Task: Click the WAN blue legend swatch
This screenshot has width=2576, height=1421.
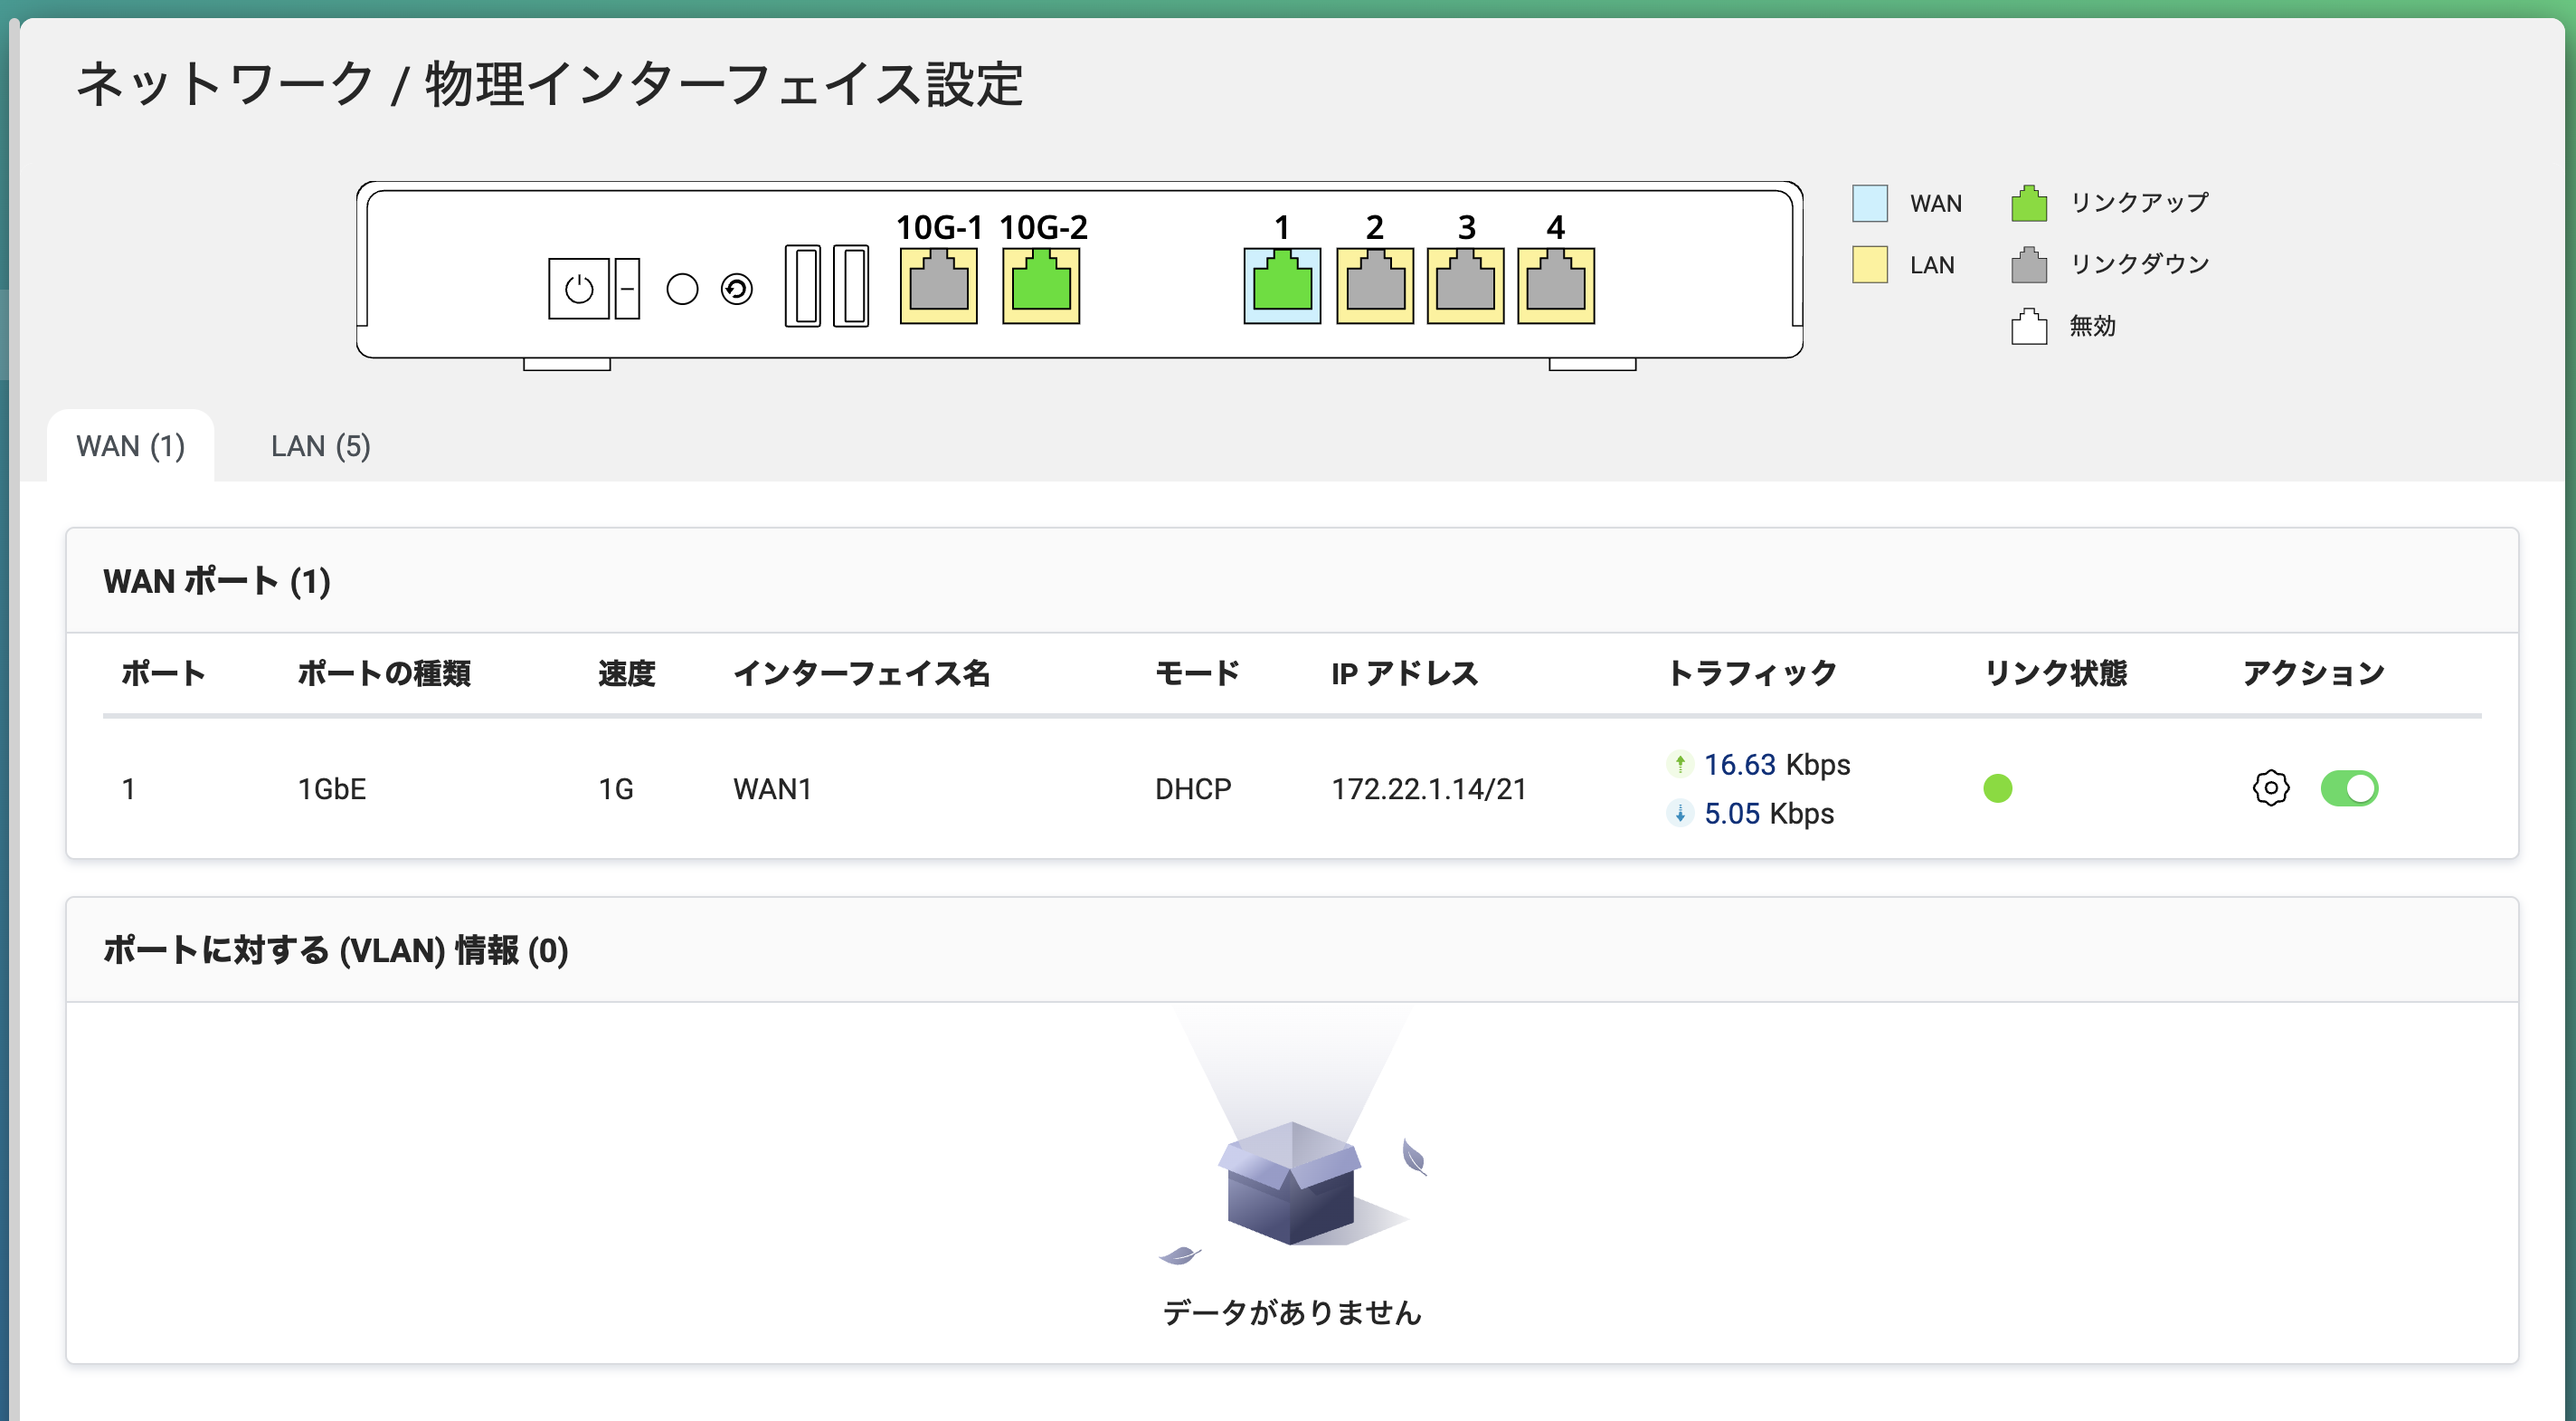Action: tap(1869, 203)
